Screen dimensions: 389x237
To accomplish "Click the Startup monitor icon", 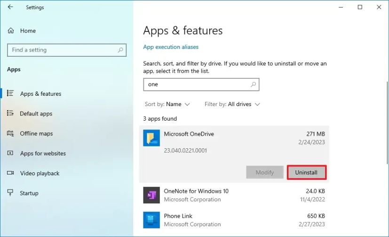I will coord(10,193).
